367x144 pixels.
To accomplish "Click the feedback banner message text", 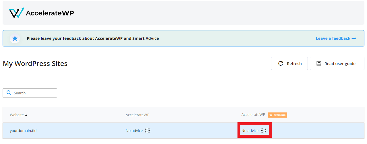I will tap(93, 38).
